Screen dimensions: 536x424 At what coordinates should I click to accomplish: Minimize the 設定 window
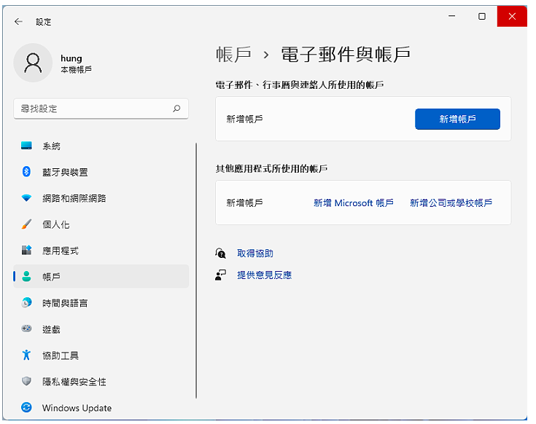(x=451, y=16)
